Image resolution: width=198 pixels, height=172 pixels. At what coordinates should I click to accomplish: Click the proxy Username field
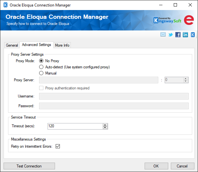(x=114, y=96)
